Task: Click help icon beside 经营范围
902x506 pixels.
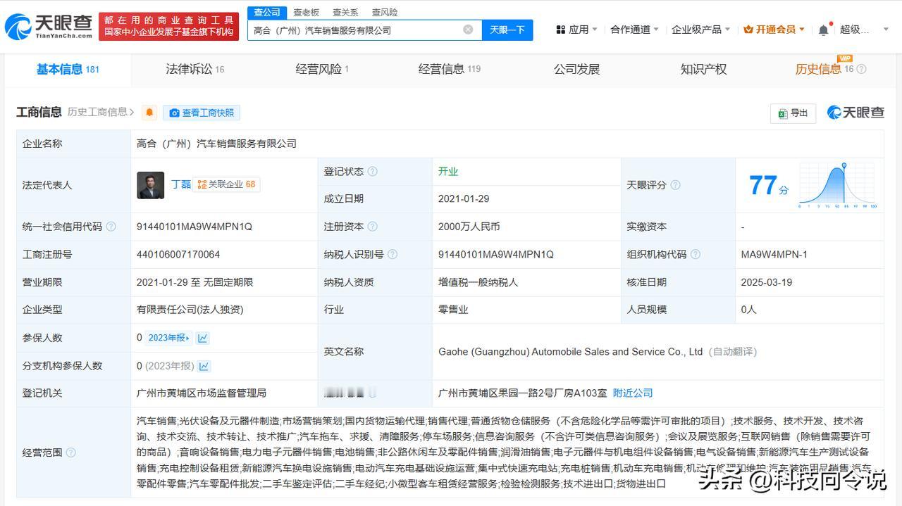Action: tap(71, 453)
